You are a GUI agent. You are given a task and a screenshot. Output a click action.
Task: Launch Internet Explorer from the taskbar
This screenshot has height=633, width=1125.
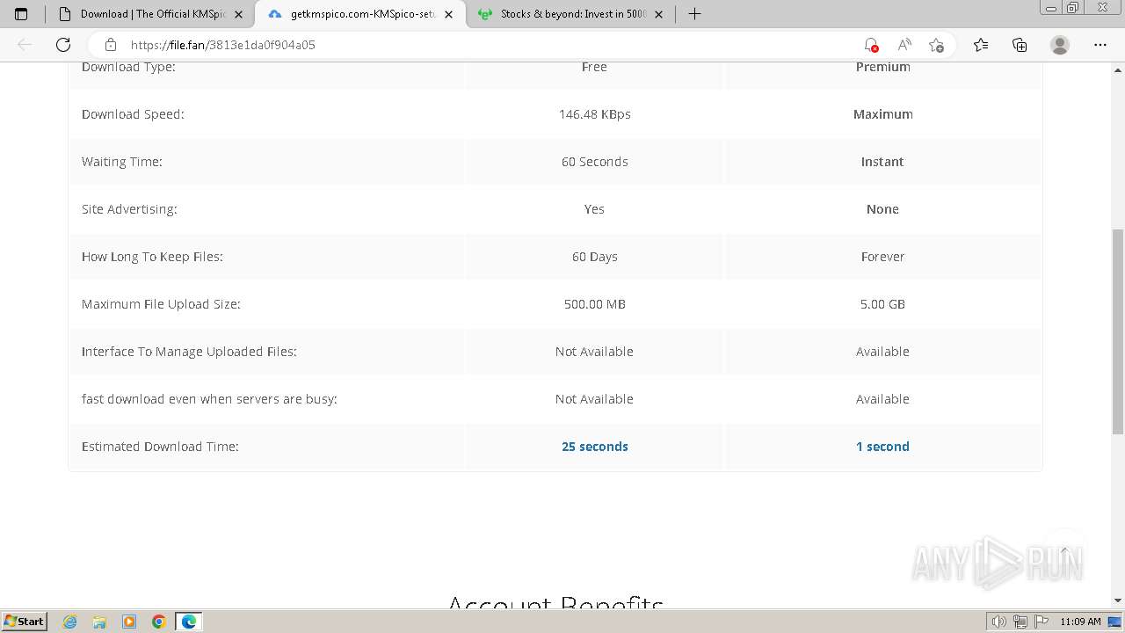69,622
